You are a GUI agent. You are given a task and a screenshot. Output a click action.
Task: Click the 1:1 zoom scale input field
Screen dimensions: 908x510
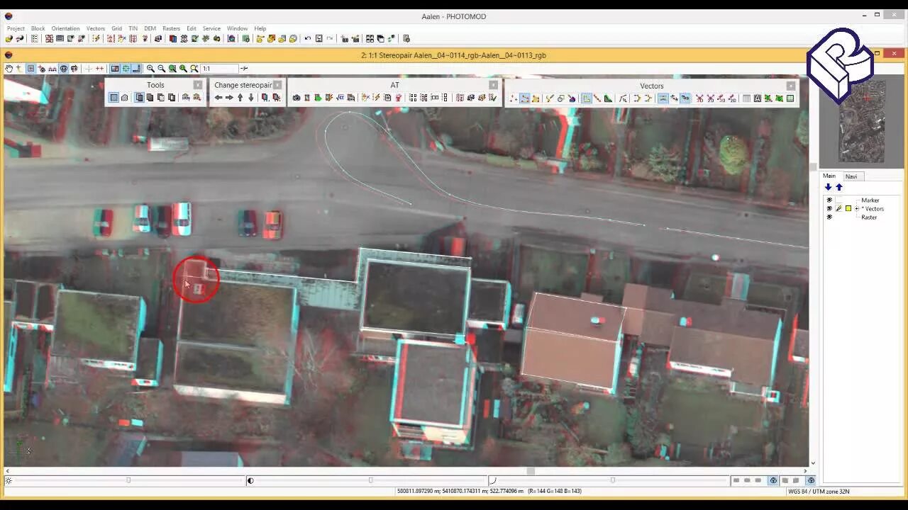[219, 69]
